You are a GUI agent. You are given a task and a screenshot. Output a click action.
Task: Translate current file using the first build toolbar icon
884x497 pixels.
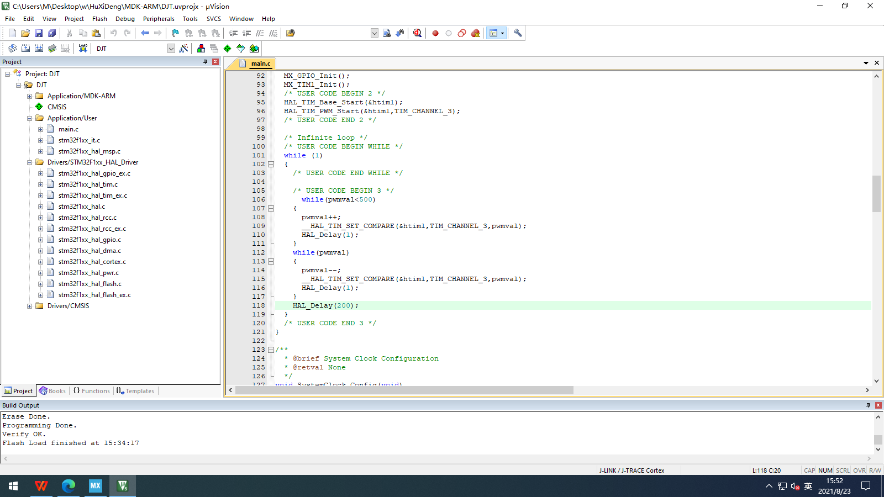click(12, 49)
